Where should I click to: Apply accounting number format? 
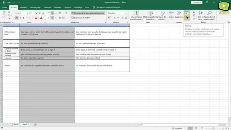point(109,18)
